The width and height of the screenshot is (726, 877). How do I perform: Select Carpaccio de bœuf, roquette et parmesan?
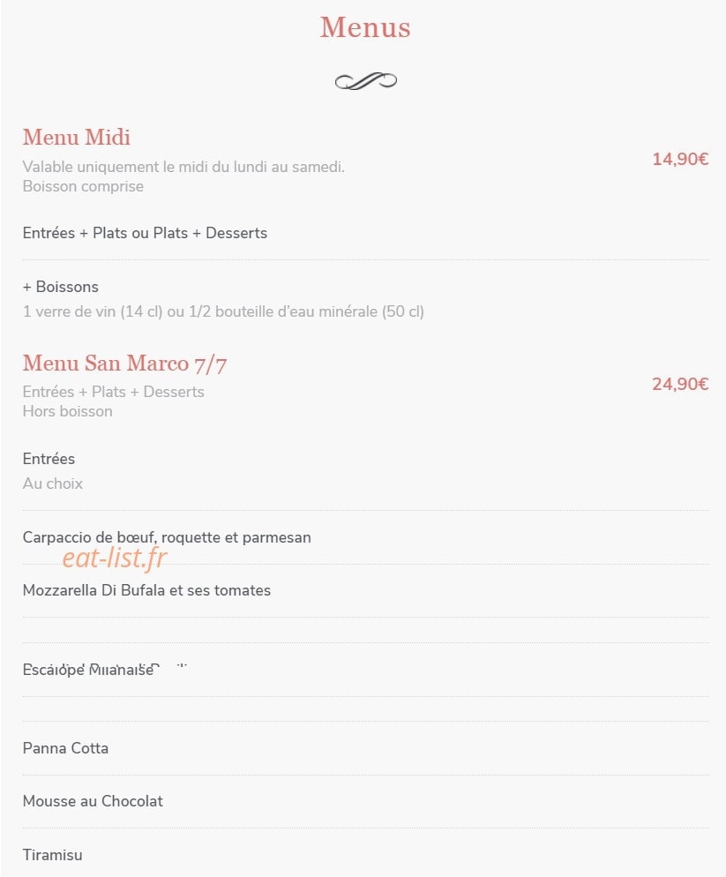pos(167,537)
